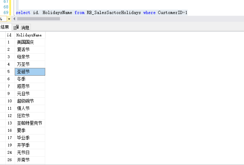Click the cell 美国国庆

pyautogui.click(x=30, y=42)
